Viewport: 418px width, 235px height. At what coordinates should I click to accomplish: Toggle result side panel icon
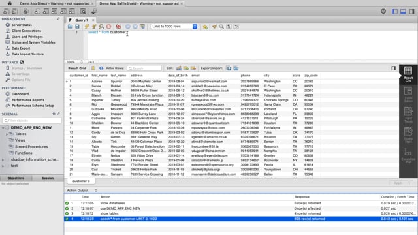click(x=393, y=68)
